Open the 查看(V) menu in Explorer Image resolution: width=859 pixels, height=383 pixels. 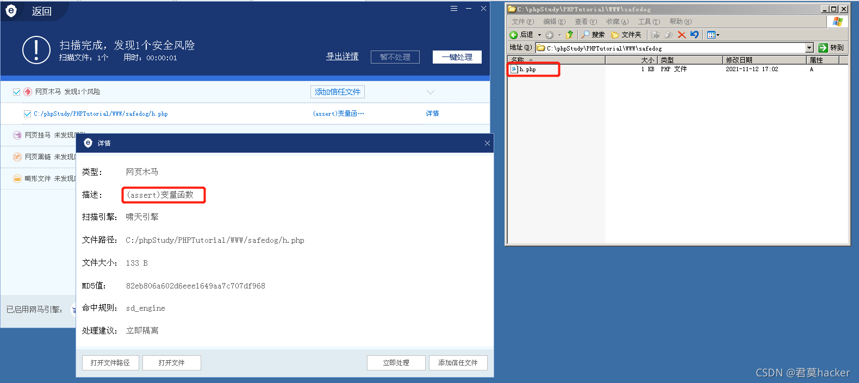pyautogui.click(x=586, y=22)
